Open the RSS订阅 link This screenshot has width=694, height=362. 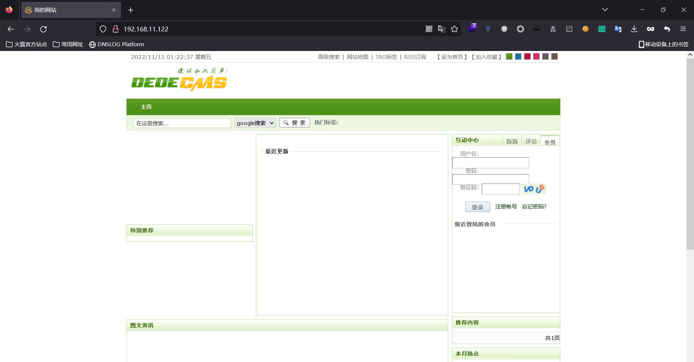coord(415,57)
